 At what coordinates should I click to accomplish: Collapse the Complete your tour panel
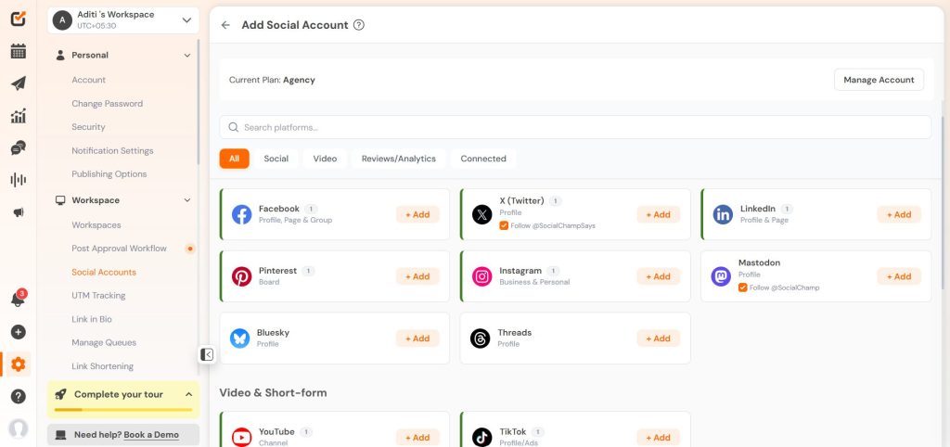coord(188,394)
